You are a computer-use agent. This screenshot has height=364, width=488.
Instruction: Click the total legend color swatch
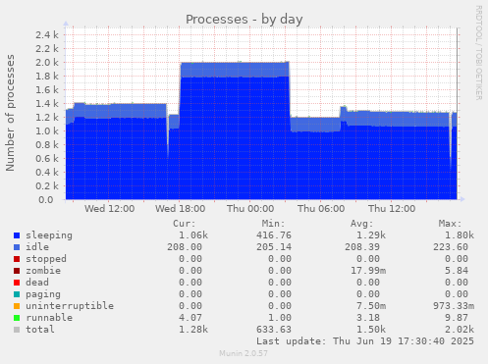point(17,330)
